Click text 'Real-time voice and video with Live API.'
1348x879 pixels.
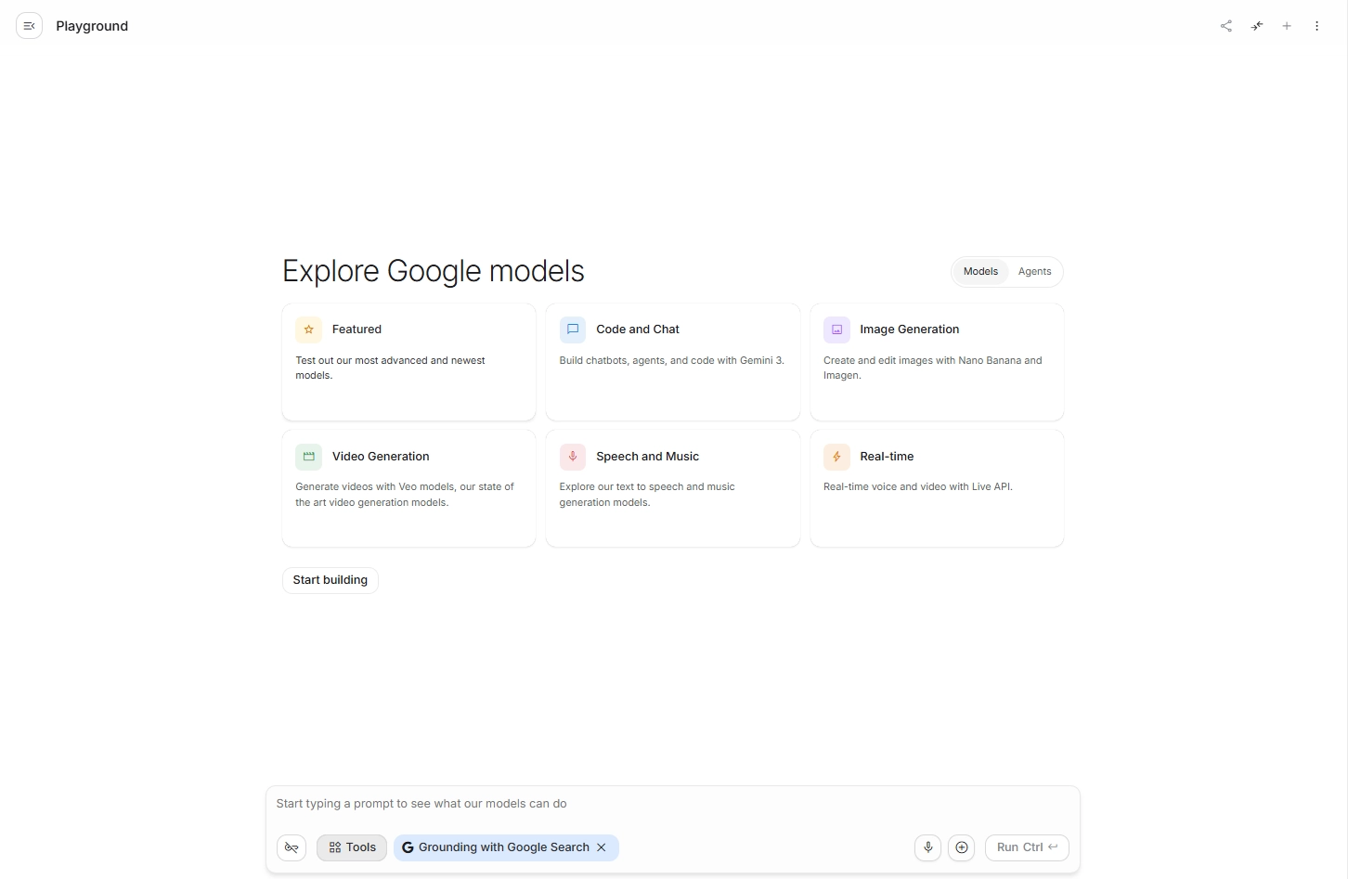[918, 486]
